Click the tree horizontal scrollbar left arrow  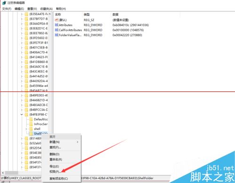[x=3, y=173]
